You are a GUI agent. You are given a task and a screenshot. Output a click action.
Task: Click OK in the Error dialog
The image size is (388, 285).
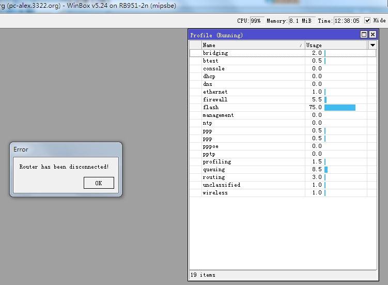click(x=99, y=183)
